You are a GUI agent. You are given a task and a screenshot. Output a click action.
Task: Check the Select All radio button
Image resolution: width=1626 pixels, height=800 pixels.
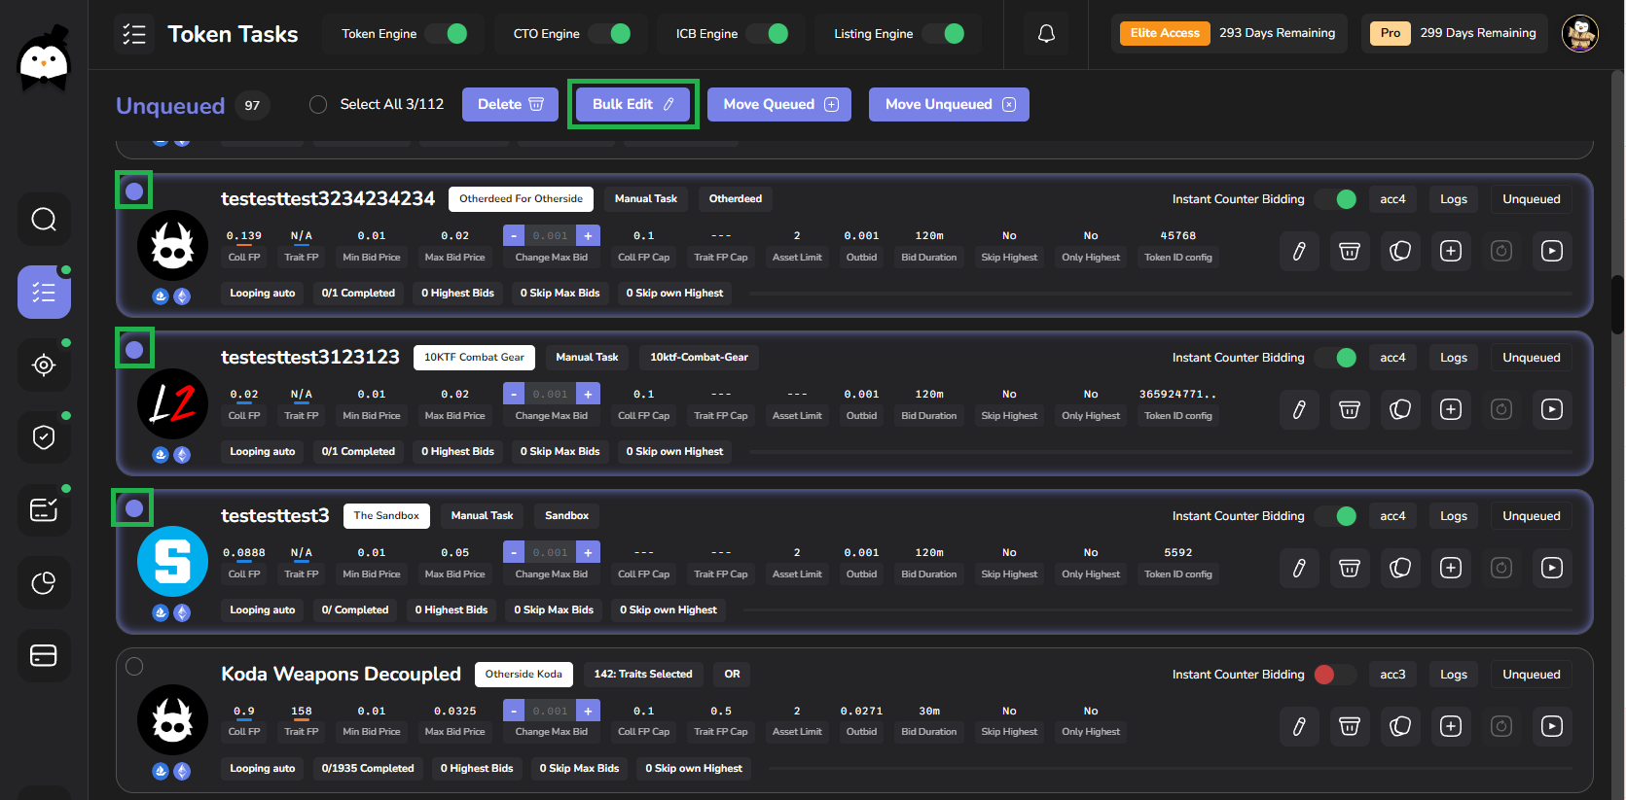[x=318, y=105]
